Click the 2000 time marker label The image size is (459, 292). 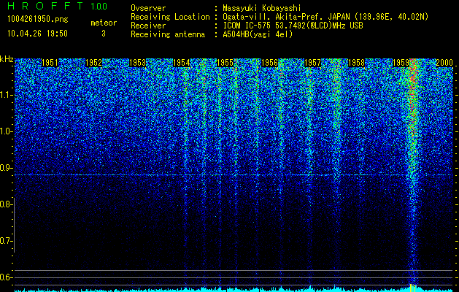[x=444, y=62]
